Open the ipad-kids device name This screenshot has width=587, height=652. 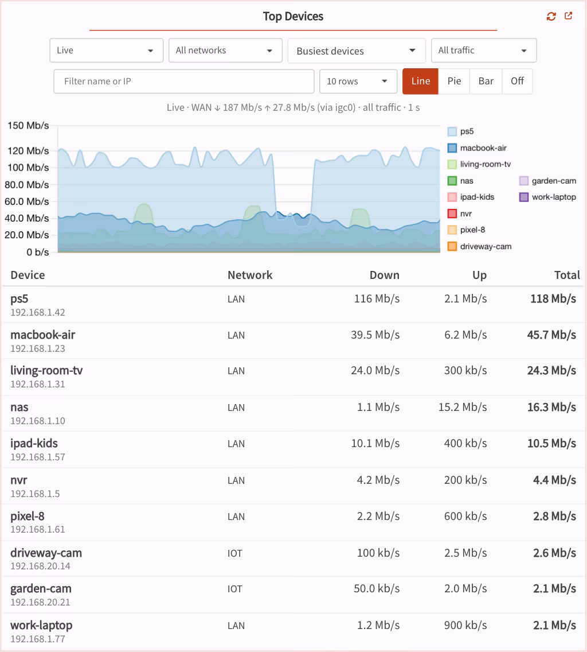pyautogui.click(x=34, y=444)
